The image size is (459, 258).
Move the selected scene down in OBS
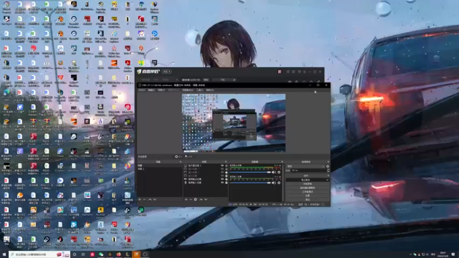coord(155,200)
